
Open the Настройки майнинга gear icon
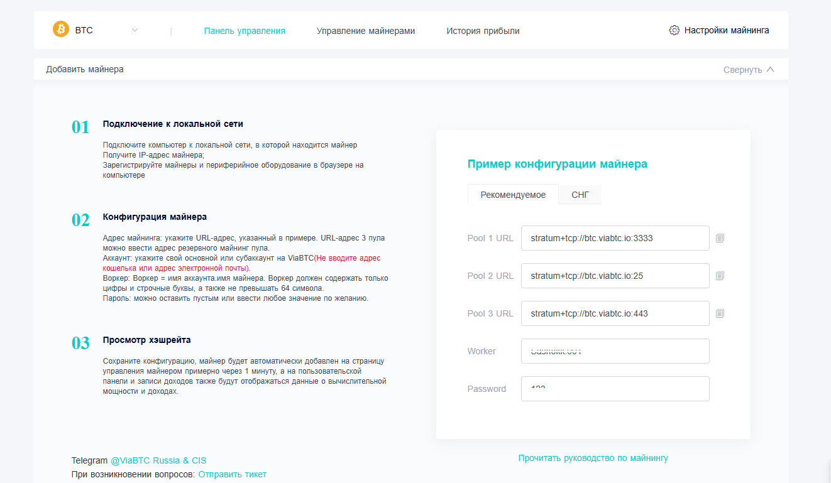[674, 30]
